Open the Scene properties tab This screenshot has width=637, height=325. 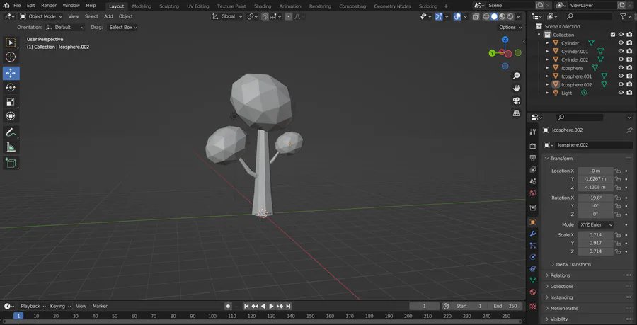tap(533, 181)
